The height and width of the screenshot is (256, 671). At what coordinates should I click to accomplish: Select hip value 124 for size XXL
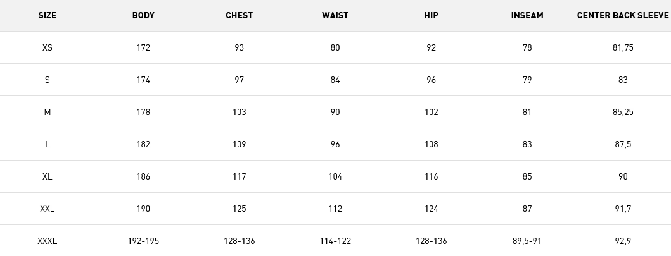click(x=431, y=209)
